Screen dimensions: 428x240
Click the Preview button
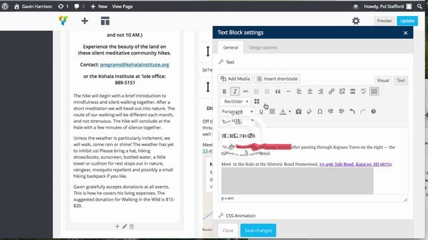384,21
